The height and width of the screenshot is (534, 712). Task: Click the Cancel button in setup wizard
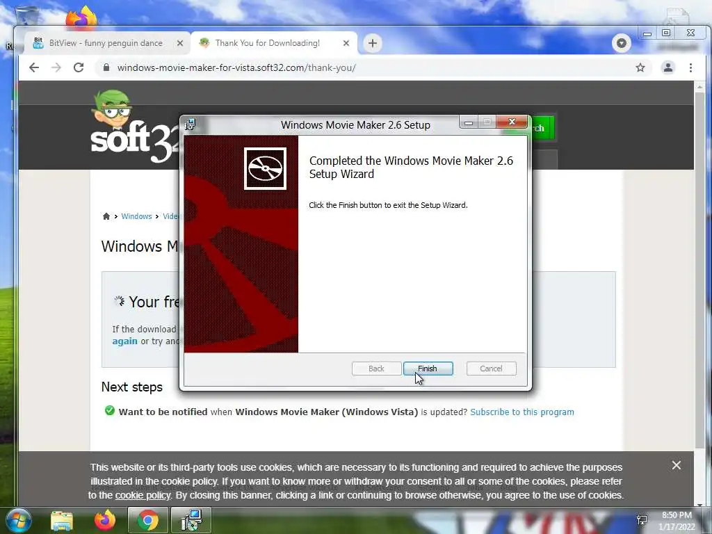pos(491,369)
